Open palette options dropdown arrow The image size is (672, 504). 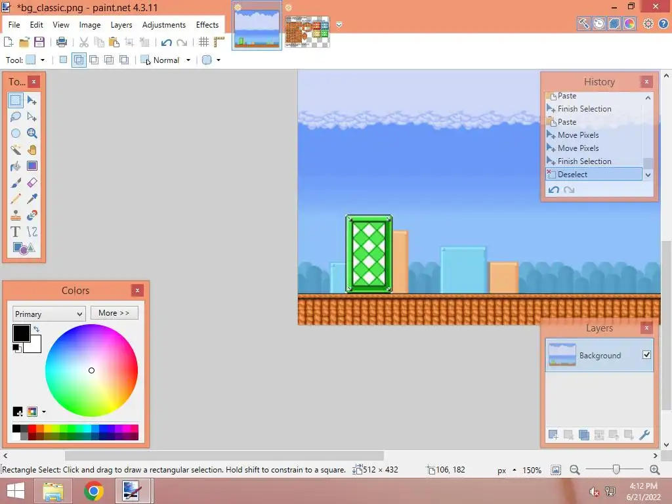[x=44, y=412]
